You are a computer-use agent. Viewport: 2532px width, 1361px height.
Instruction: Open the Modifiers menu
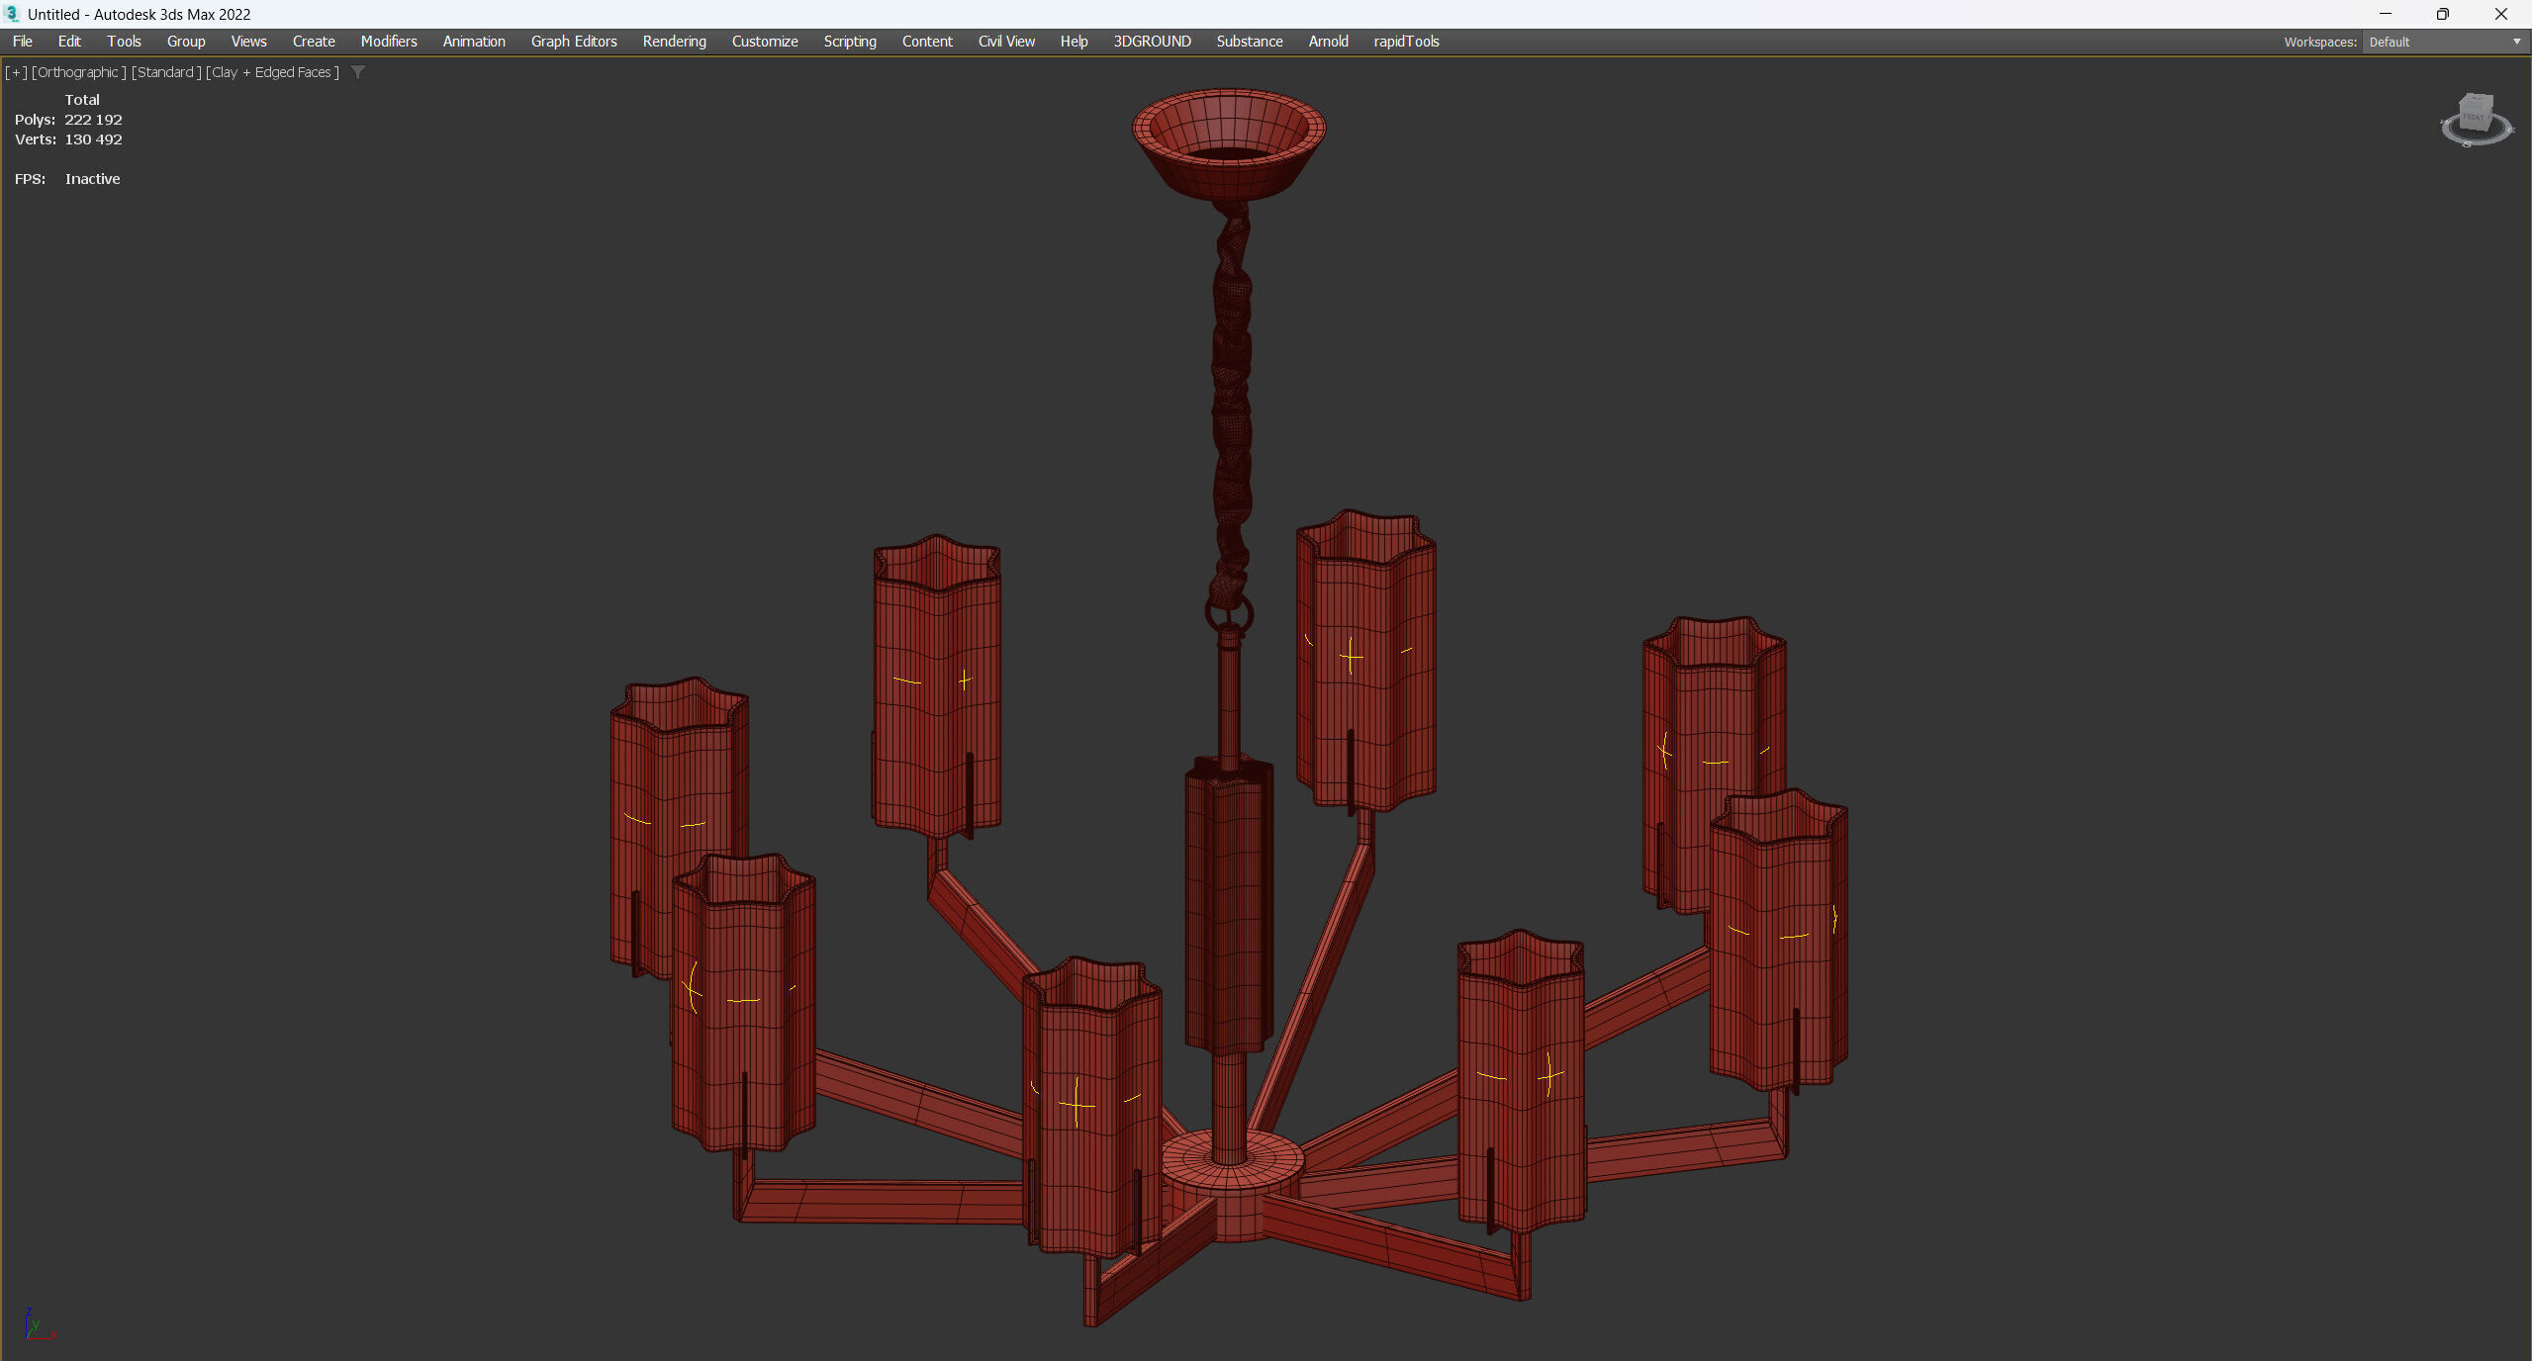click(389, 42)
